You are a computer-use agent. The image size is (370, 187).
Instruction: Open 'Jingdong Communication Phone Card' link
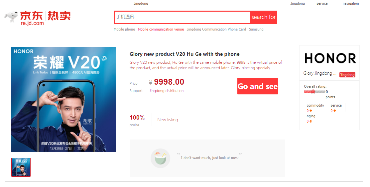pos(216,29)
